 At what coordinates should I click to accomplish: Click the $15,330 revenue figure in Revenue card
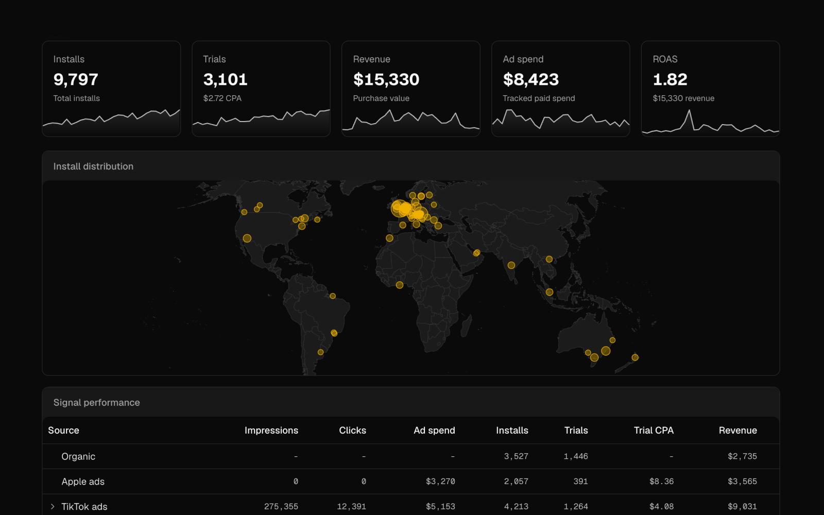[386, 79]
